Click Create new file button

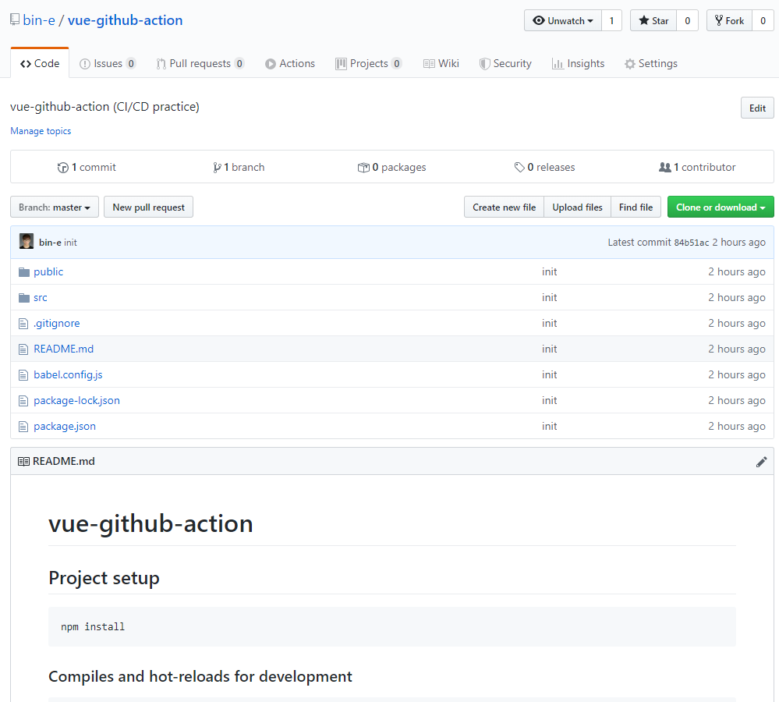click(504, 207)
